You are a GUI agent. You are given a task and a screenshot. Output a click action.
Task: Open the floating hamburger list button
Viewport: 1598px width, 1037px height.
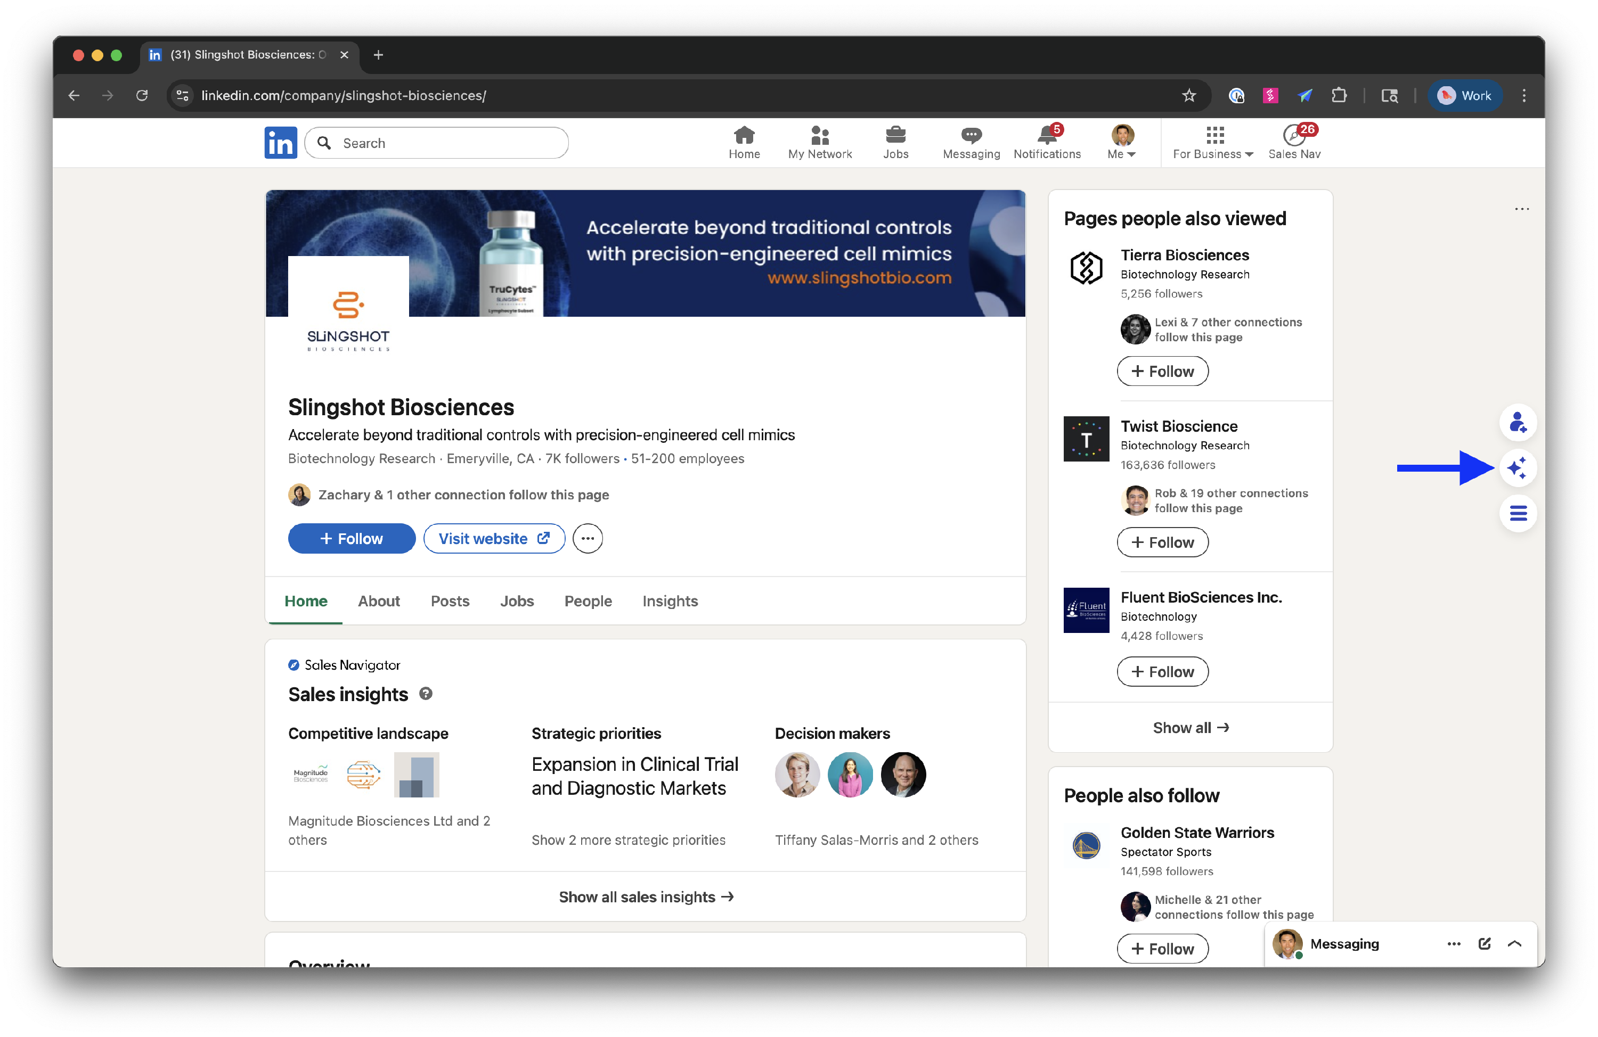click(x=1518, y=514)
